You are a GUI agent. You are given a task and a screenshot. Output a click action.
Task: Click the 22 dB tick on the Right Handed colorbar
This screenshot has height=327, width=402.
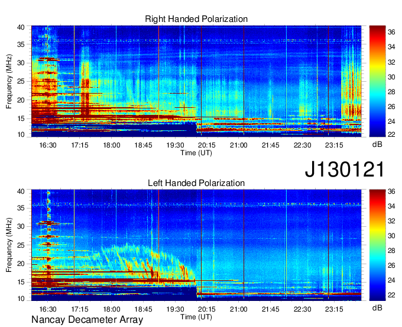point(391,134)
